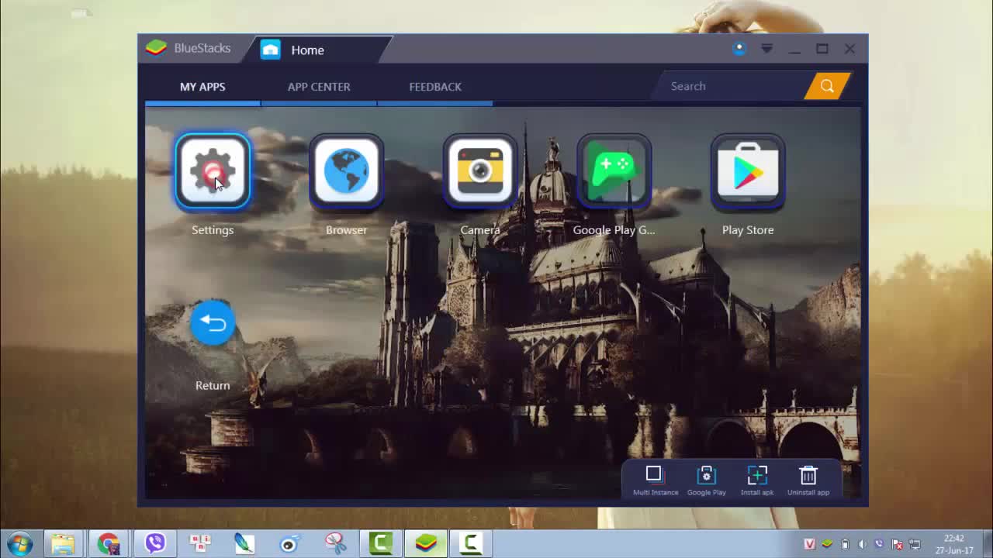Click the Google Play toolbar shortcut

[x=706, y=480]
